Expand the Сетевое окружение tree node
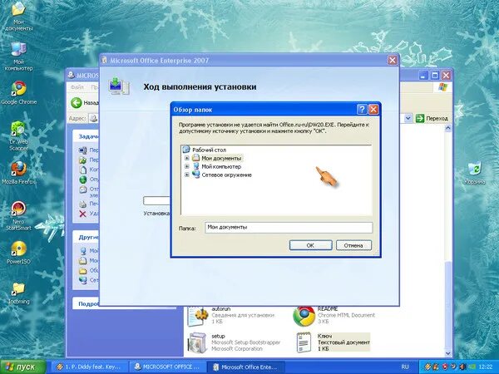Viewport: 499px width, 374px height. [x=187, y=175]
